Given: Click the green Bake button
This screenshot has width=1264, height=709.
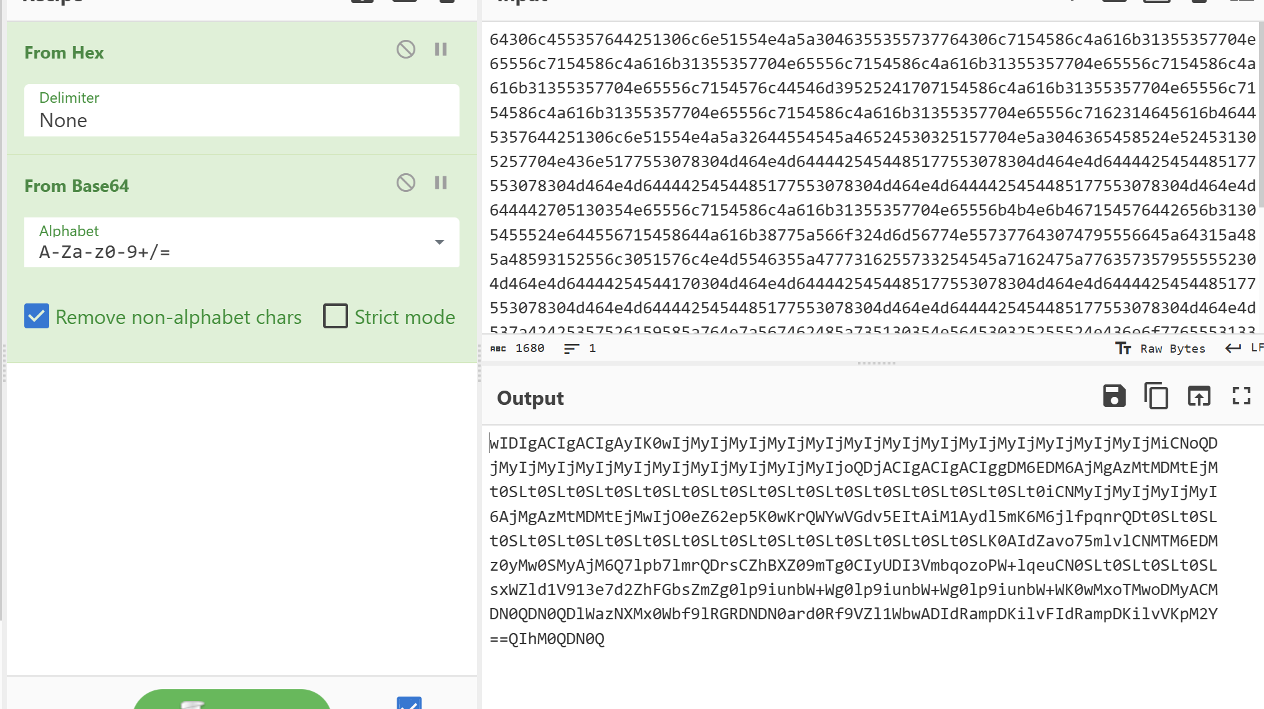Looking at the screenshot, I should [232, 700].
